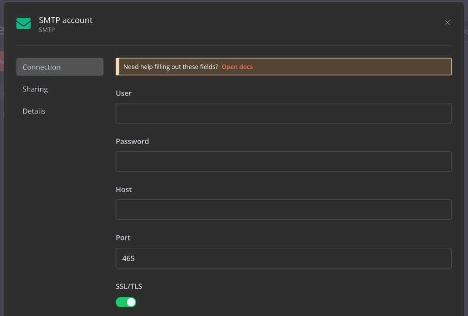Click the User input field

tap(283, 113)
